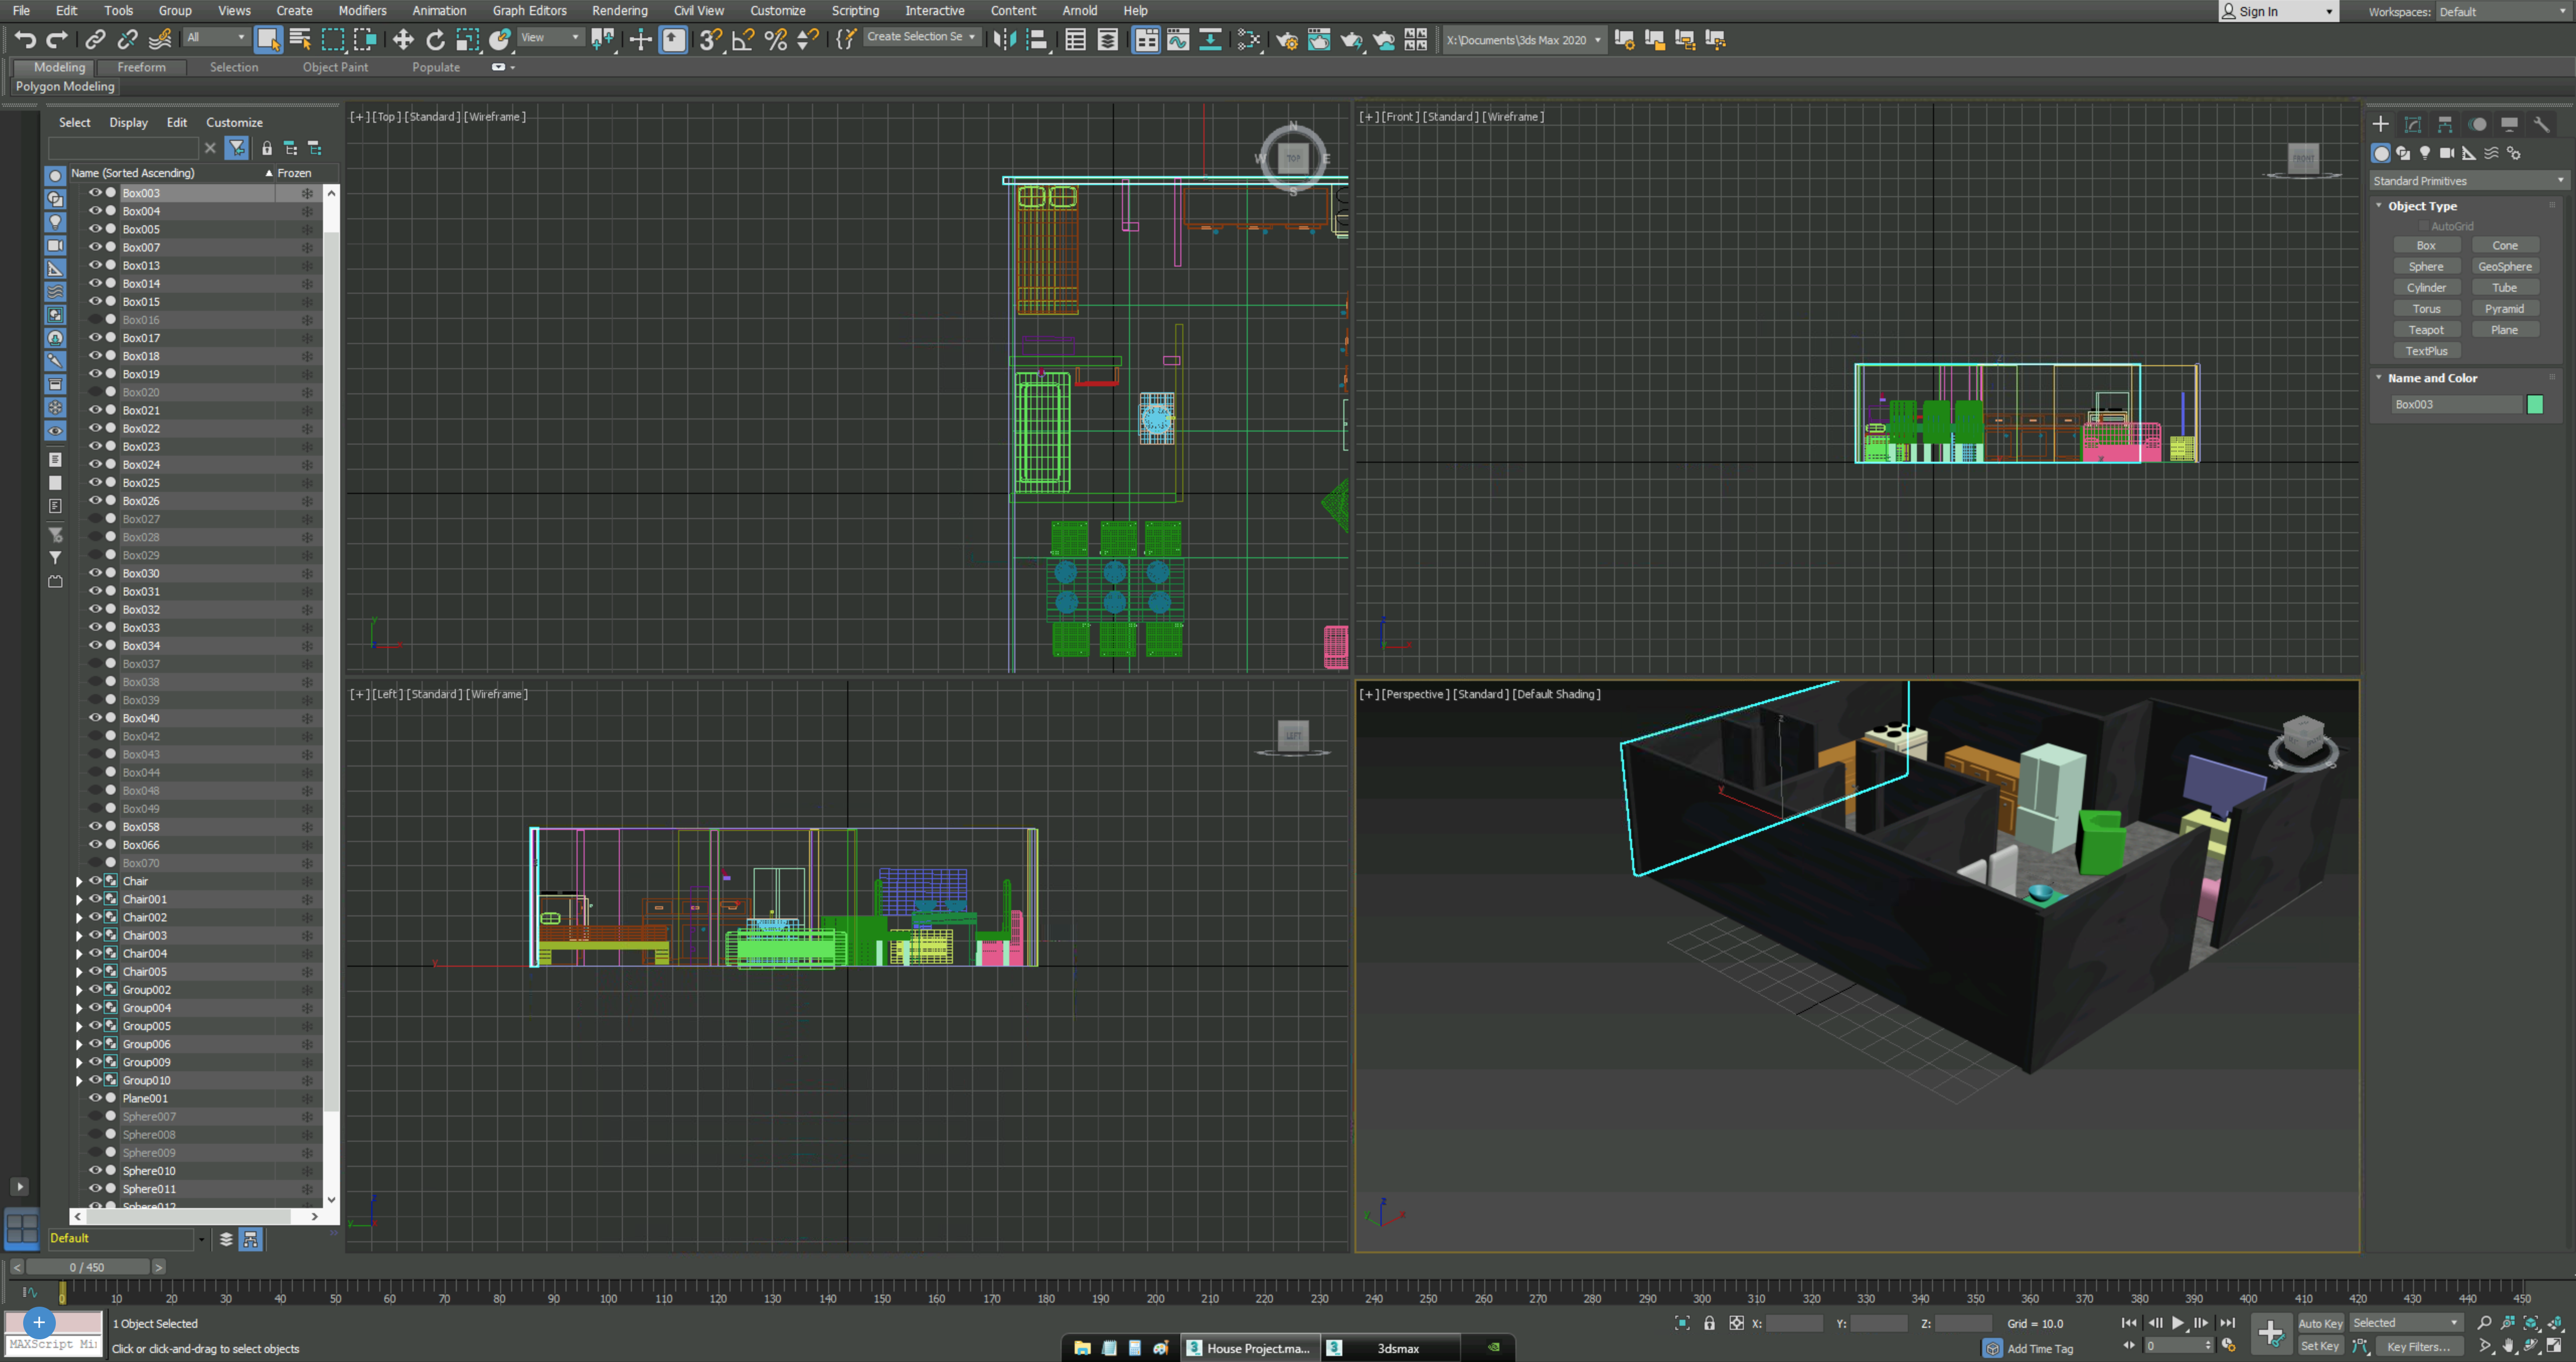Screen dimensions: 2576x1362
Task: Switch to the Freeform ribbon tab
Action: pos(141,67)
